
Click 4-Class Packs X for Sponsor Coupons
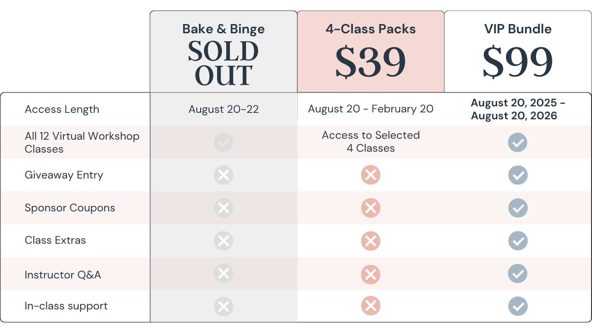coord(370,208)
